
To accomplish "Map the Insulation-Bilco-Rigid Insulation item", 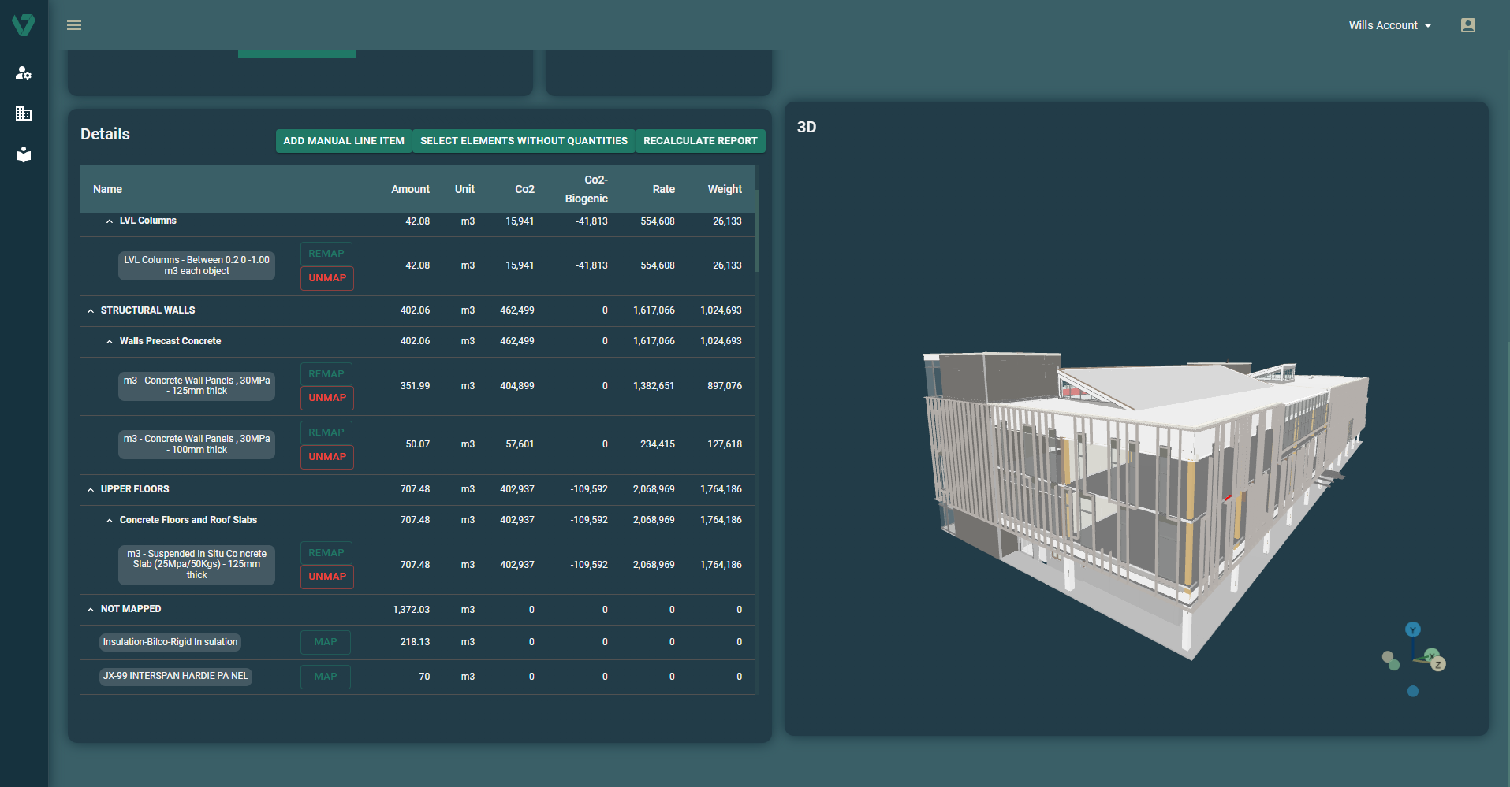I will point(325,642).
